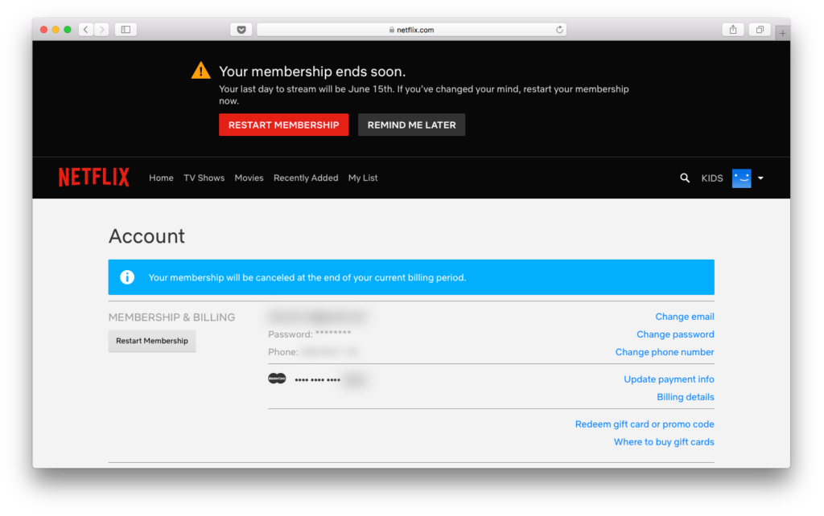824x516 pixels.
Task: Select Movies in the navigation bar
Action: click(x=249, y=178)
